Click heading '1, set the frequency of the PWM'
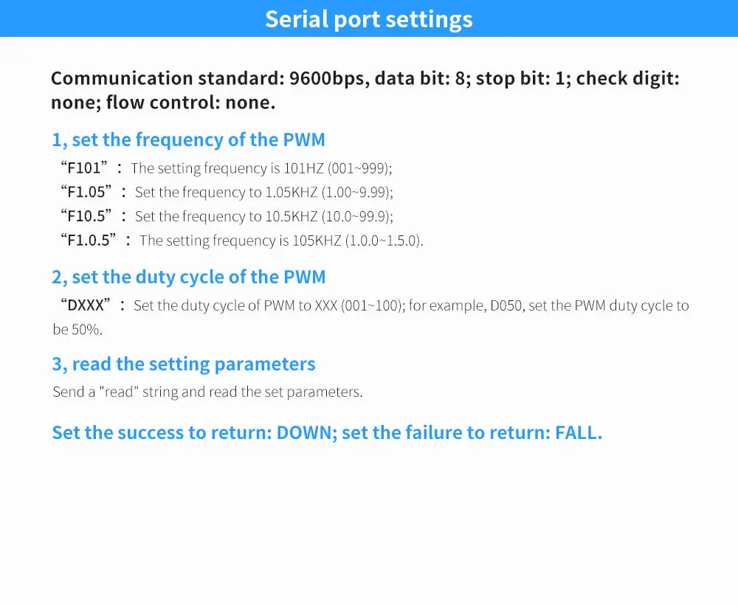Viewport: 738px width, 605px height. coord(188,139)
